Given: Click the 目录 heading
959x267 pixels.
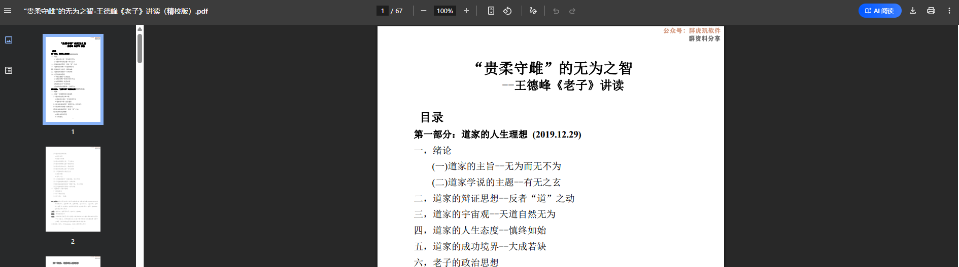Looking at the screenshot, I should 432,117.
